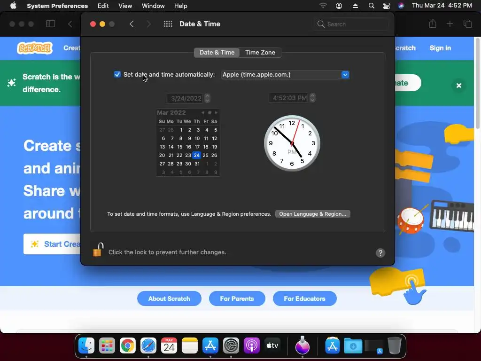Open App Store from the Dock
The width and height of the screenshot is (481, 361).
pyautogui.click(x=210, y=346)
